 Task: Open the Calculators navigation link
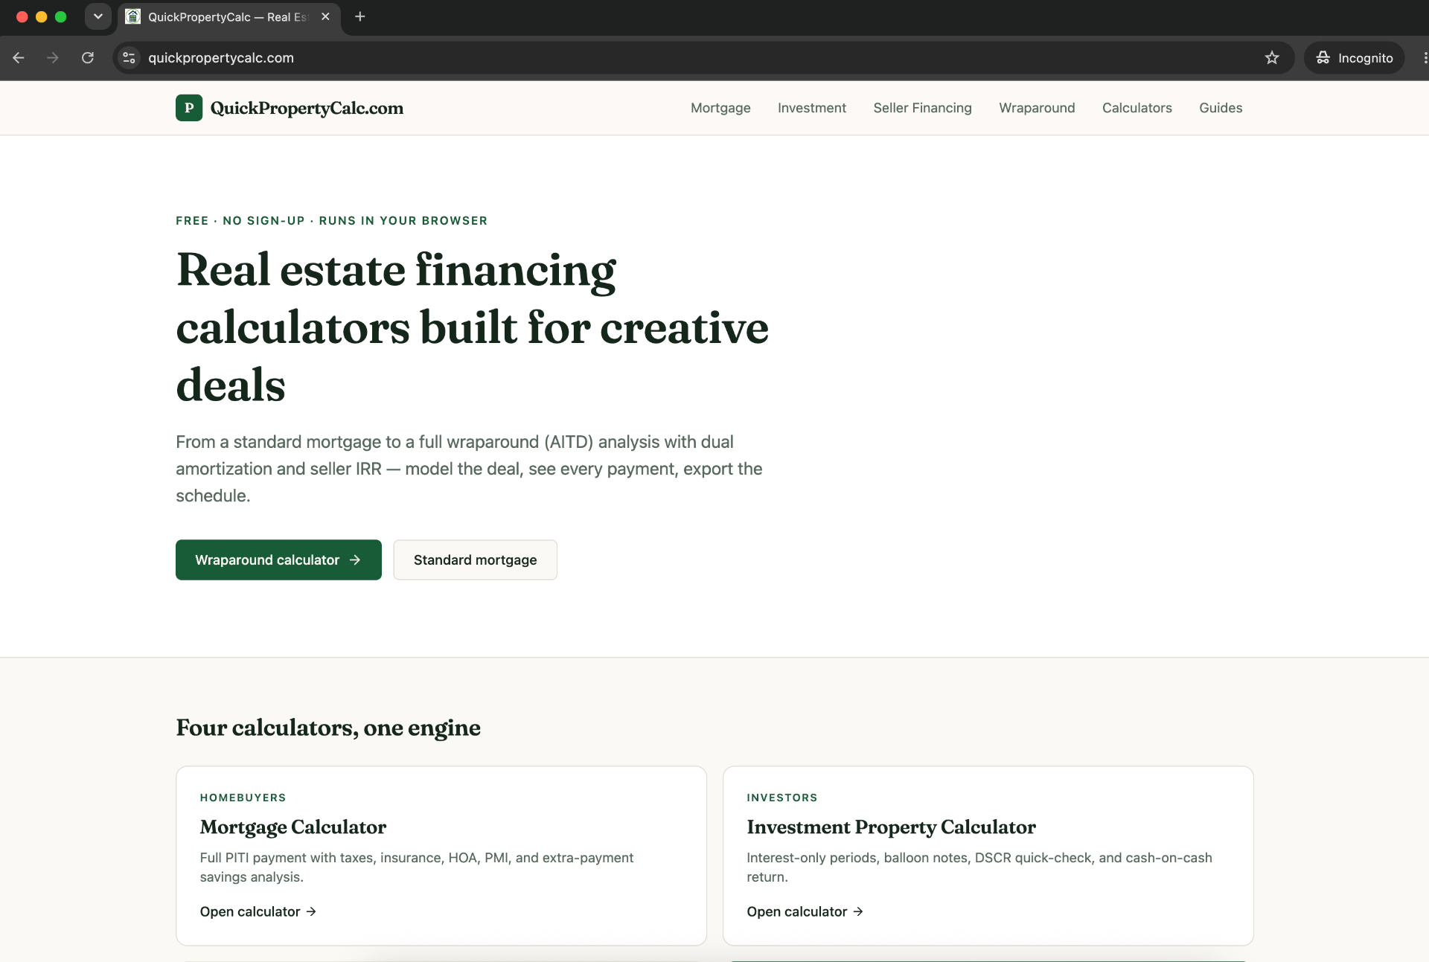(1137, 108)
